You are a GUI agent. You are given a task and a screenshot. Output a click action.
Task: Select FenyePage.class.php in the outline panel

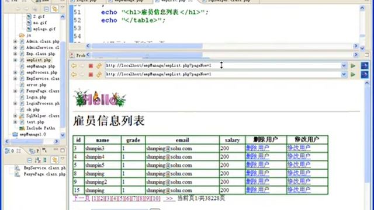[x=44, y=174]
